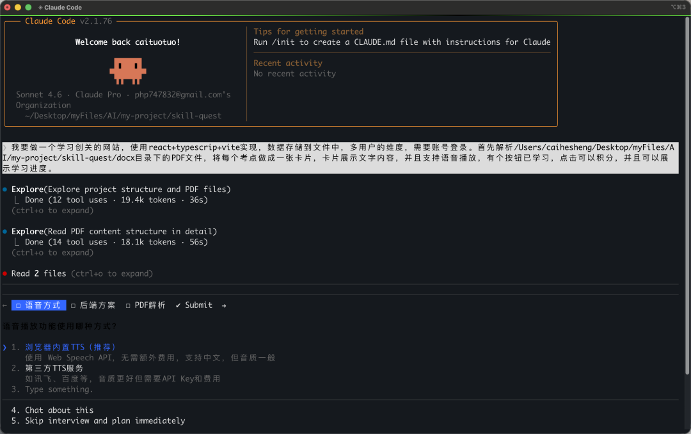Image resolution: width=691 pixels, height=434 pixels.
Task: Click the 使用 Web Speech API description line
Action: [x=150, y=358]
